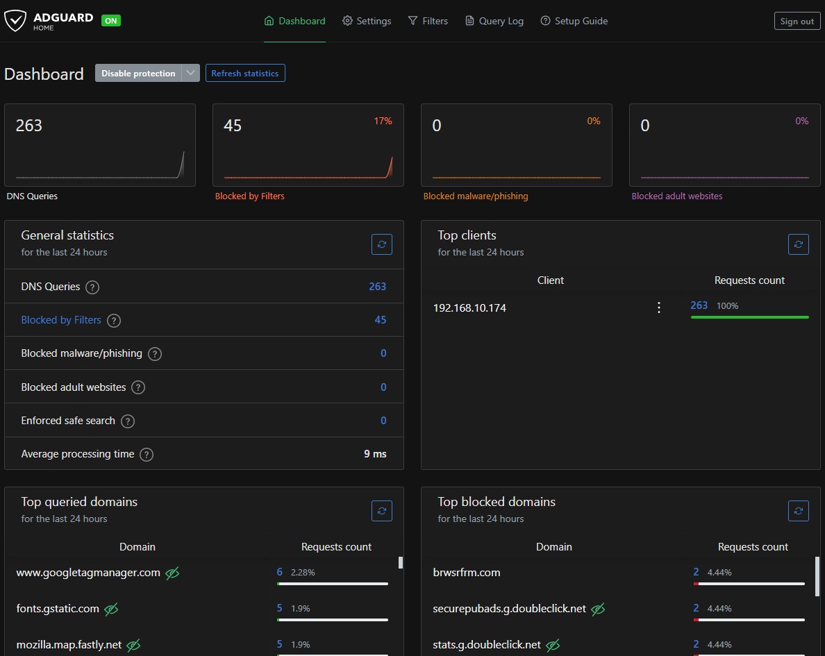Click the 17% blocked percentage label
The width and height of the screenshot is (825, 656).
(383, 121)
